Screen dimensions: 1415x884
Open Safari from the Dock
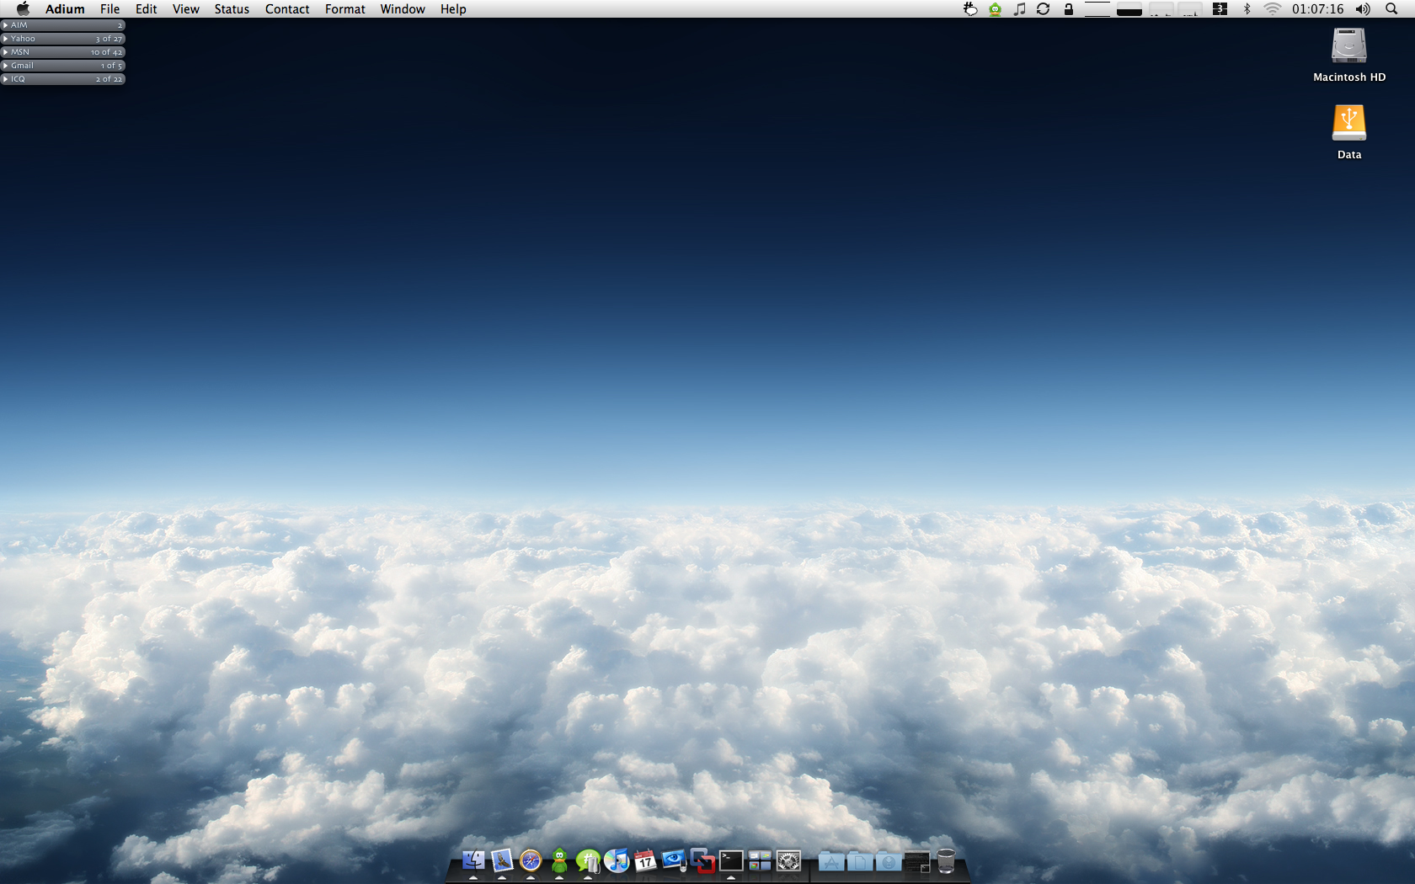click(x=531, y=860)
